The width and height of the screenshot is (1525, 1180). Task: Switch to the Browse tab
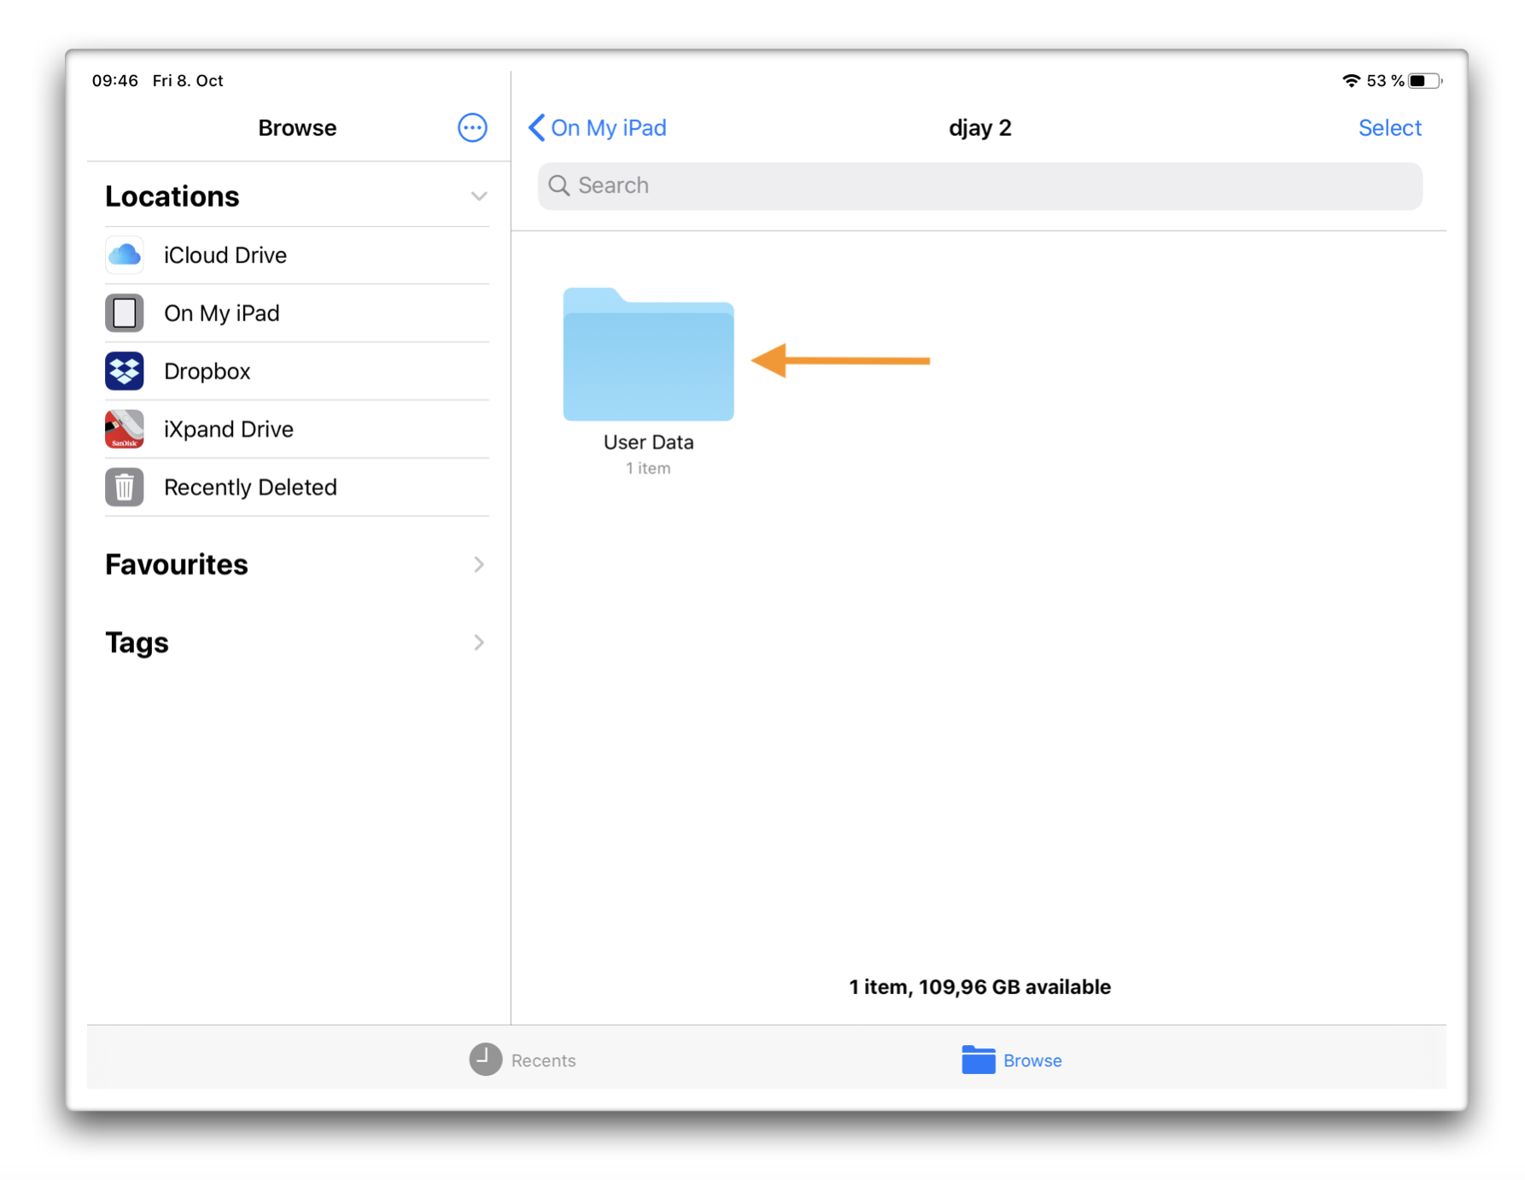point(1012,1060)
